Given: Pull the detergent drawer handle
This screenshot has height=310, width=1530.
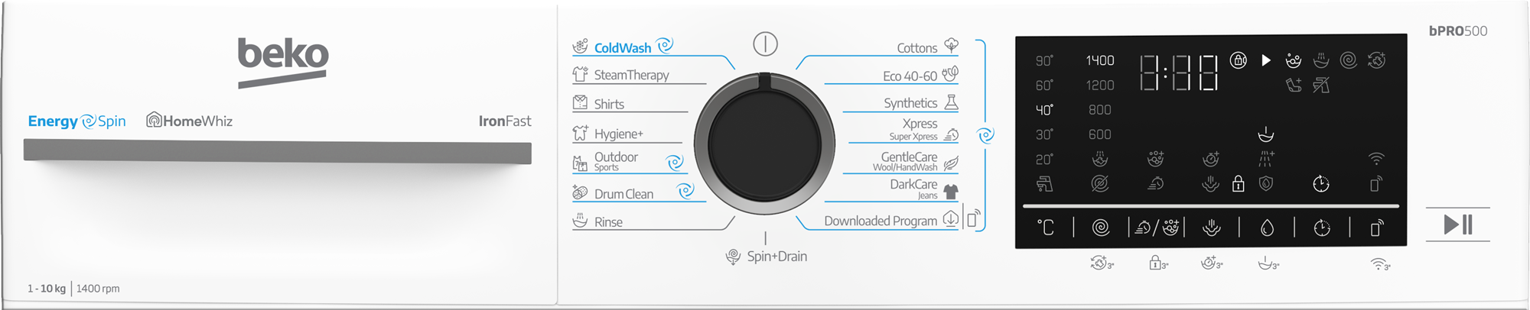Looking at the screenshot, I should [277, 150].
